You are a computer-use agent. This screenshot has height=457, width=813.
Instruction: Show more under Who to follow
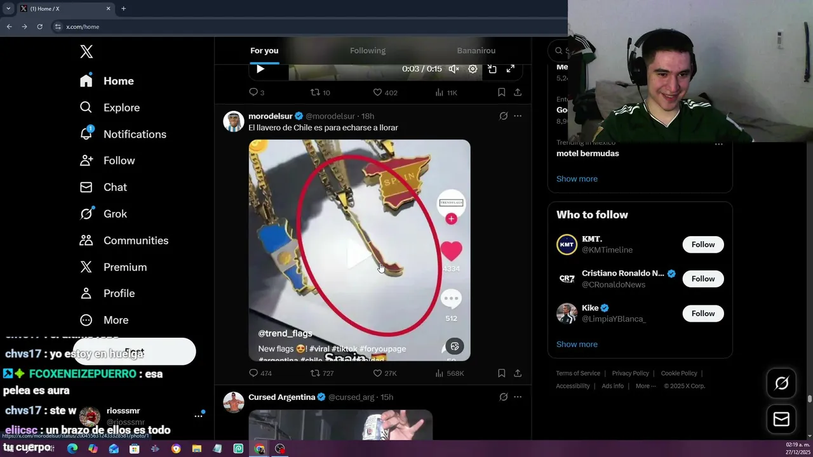click(577, 344)
